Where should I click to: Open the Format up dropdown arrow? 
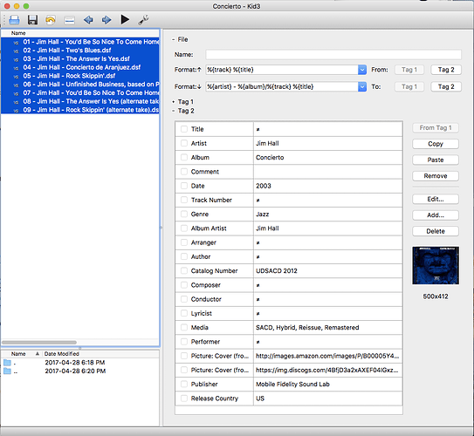(x=362, y=70)
